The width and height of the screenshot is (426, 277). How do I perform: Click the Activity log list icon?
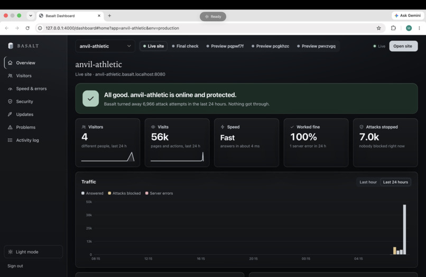point(10,140)
